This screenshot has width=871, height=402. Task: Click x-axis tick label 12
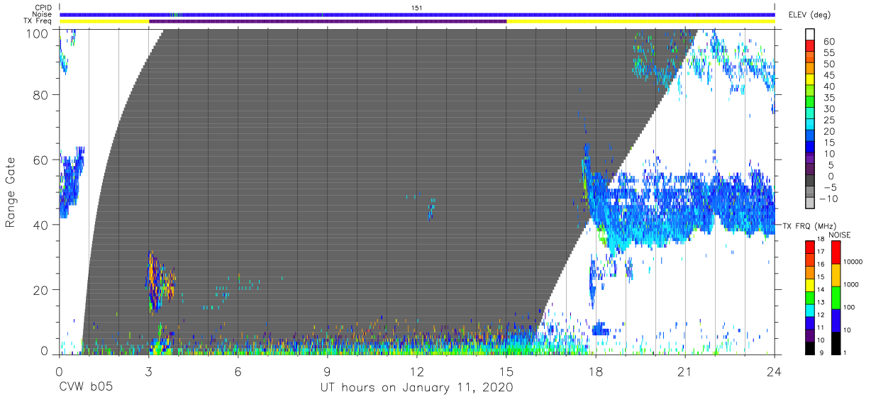click(x=416, y=372)
